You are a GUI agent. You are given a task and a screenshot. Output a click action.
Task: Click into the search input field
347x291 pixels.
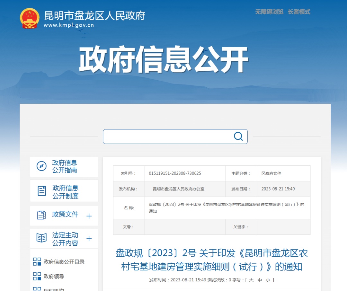pyautogui.click(x=167, y=137)
